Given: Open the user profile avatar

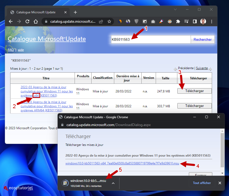Looking at the screenshot, I should pos(203,21).
